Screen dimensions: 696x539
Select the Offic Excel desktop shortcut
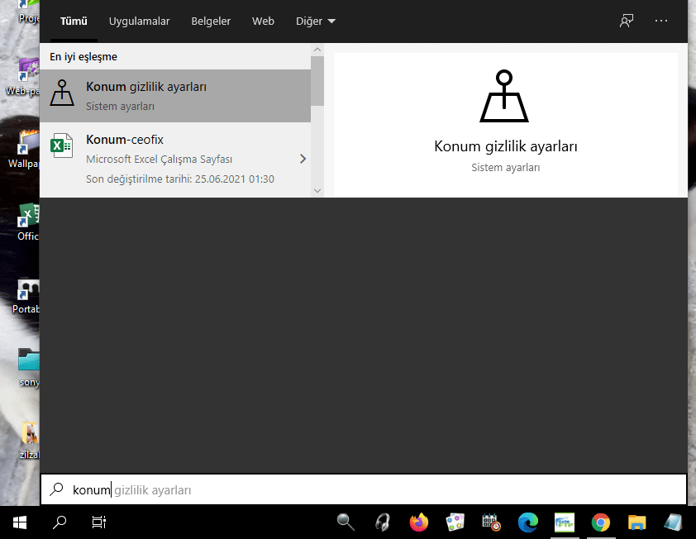(27, 222)
